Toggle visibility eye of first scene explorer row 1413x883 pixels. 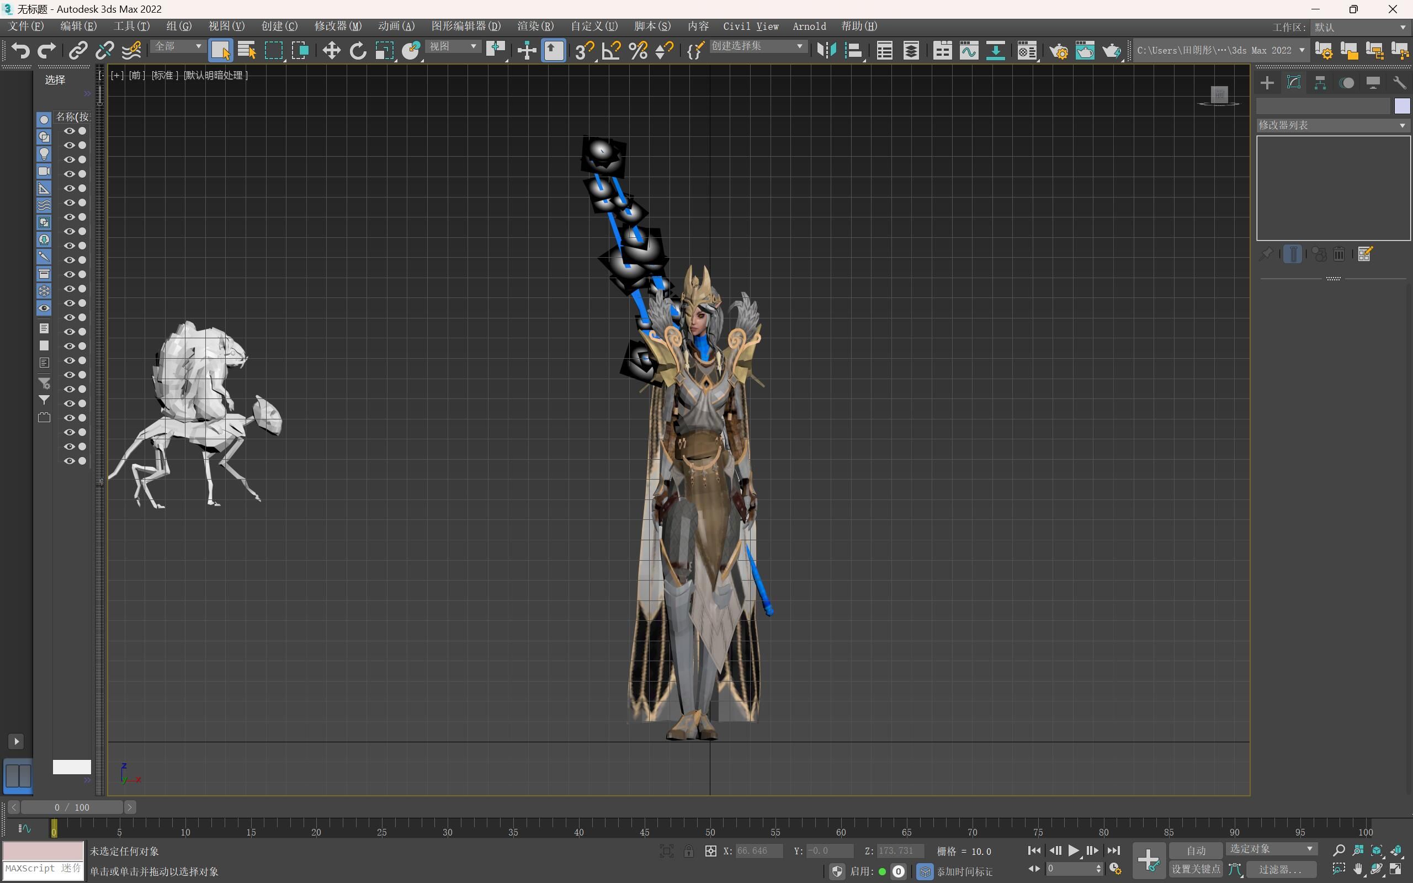70,131
